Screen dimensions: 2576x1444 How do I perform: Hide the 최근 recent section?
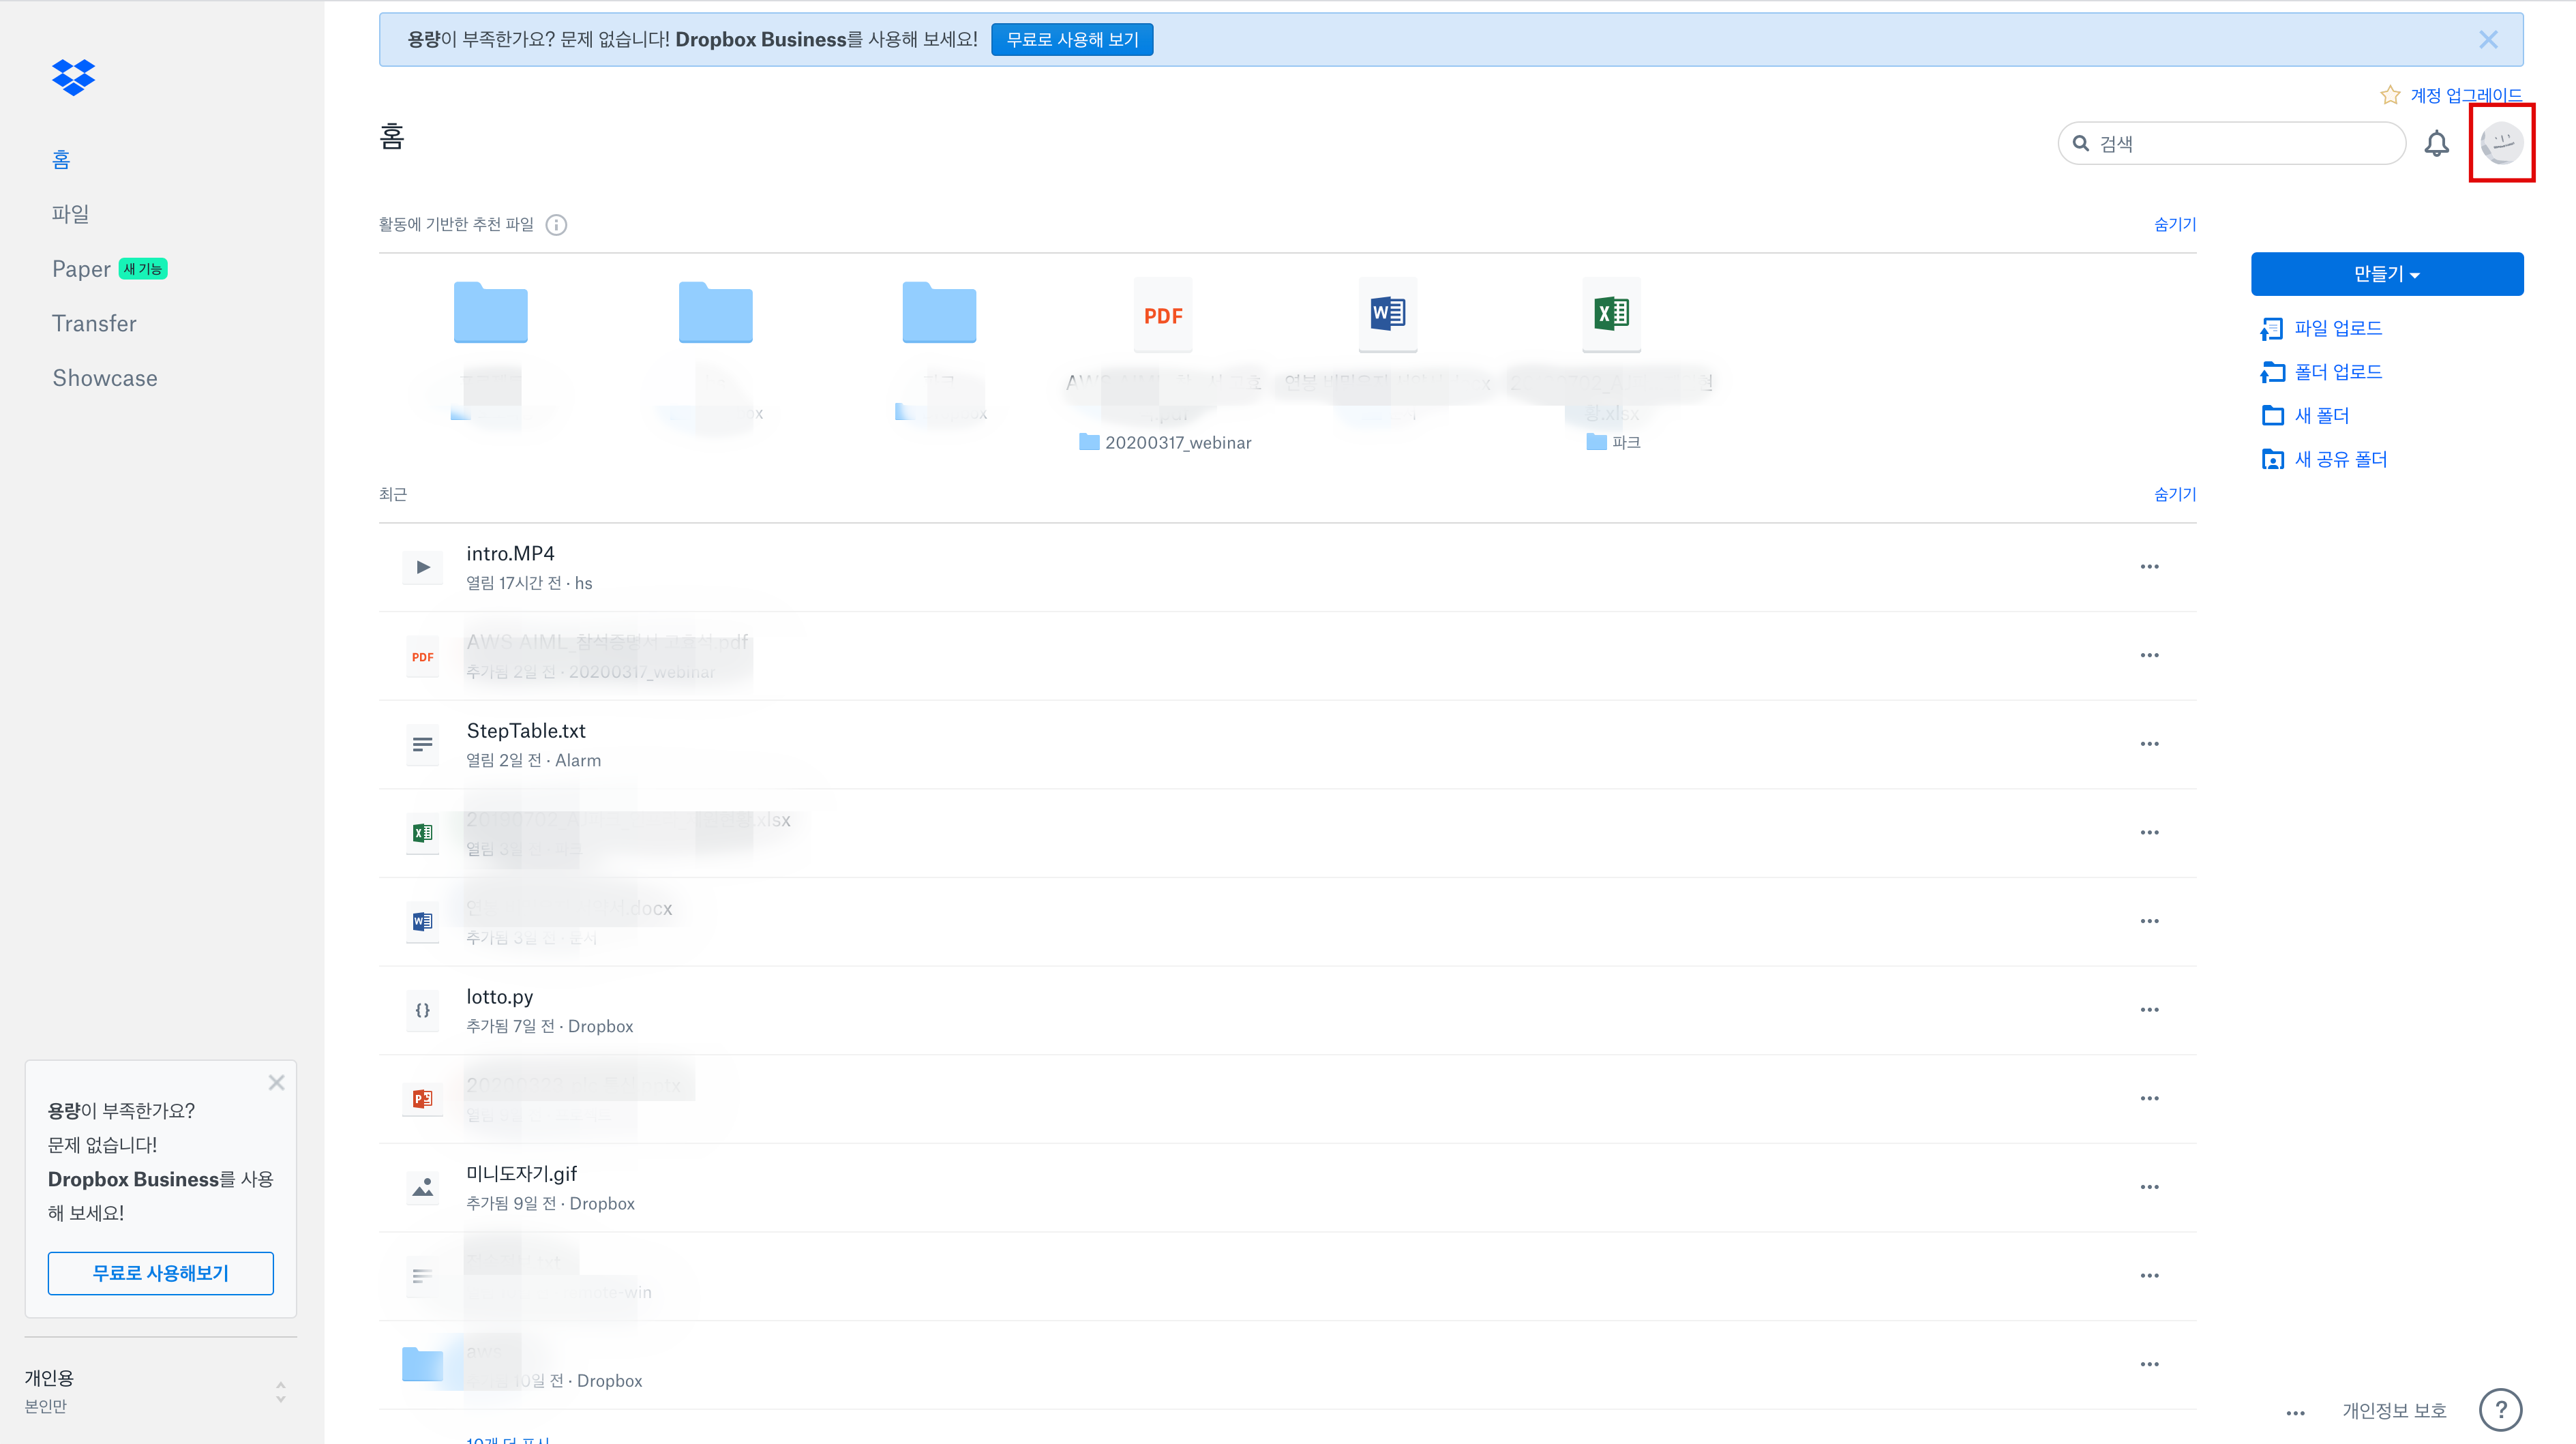pos(2174,494)
